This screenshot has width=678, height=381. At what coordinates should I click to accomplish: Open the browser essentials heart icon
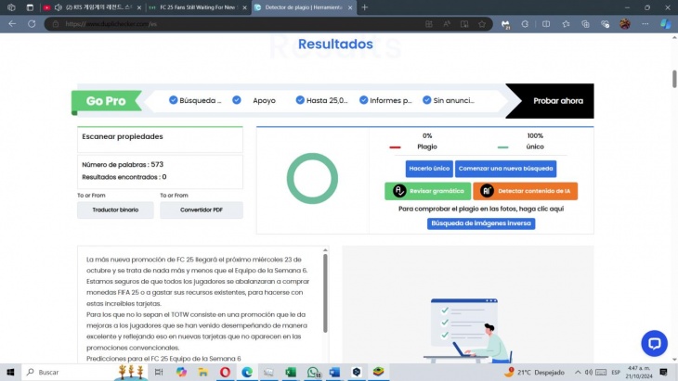click(605, 24)
